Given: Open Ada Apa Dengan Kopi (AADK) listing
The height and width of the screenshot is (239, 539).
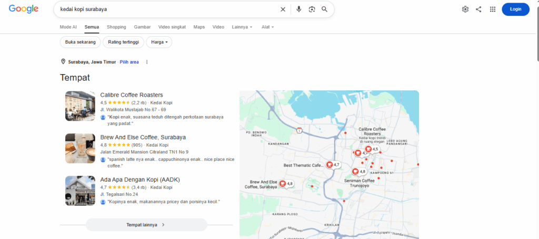Looking at the screenshot, I should [140, 180].
